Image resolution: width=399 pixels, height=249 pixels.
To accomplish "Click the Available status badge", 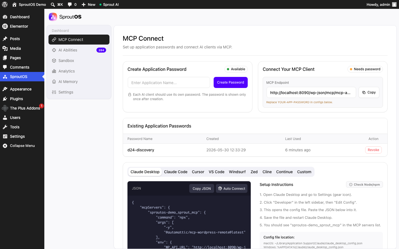I will pos(236,69).
